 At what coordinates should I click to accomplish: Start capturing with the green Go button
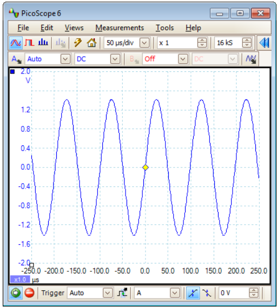16,293
